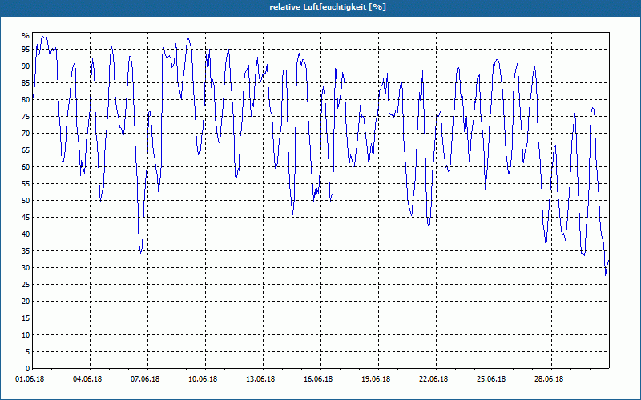This screenshot has height=400, width=641.
Task: Click the x-axis date label 22.06.18
Action: pos(433,379)
